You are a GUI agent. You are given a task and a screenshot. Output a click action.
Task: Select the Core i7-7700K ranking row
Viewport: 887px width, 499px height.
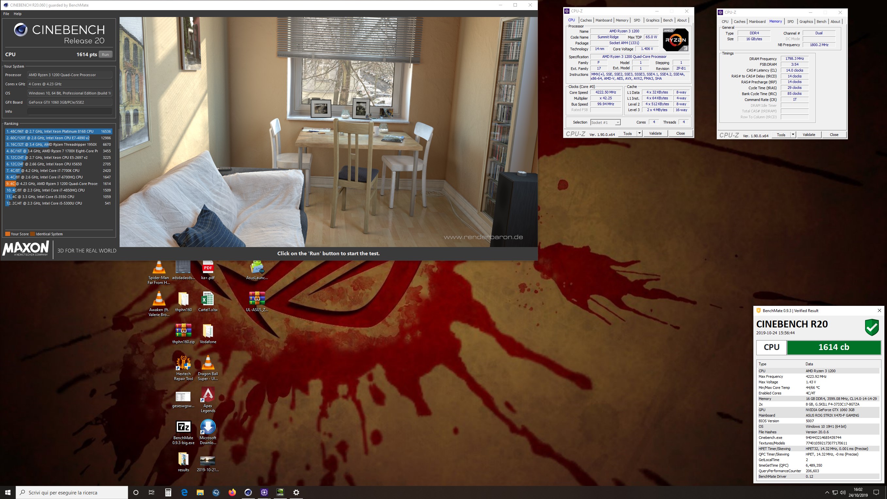(58, 171)
